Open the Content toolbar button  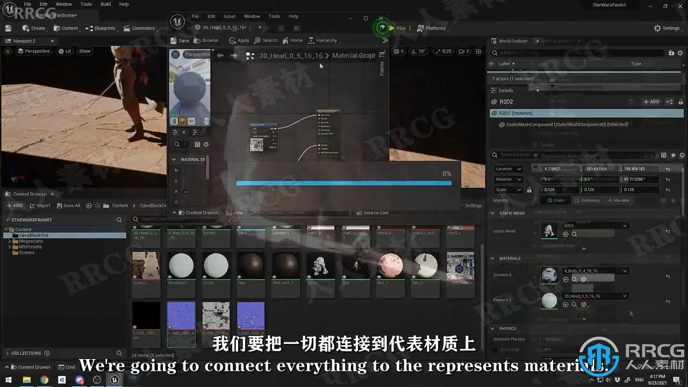[66, 28]
